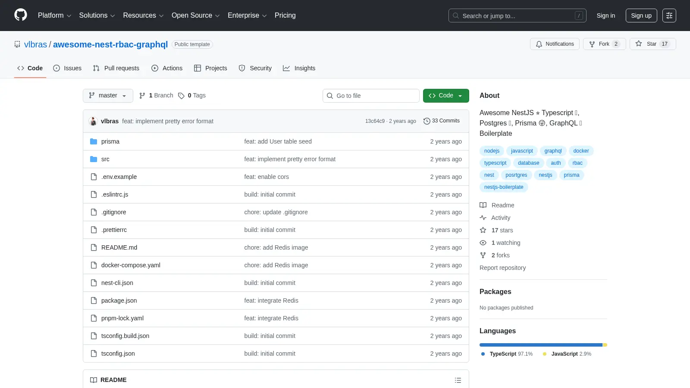This screenshot has height=388, width=690.
Task: Click the pulse icon beside Activity
Action: (x=483, y=218)
